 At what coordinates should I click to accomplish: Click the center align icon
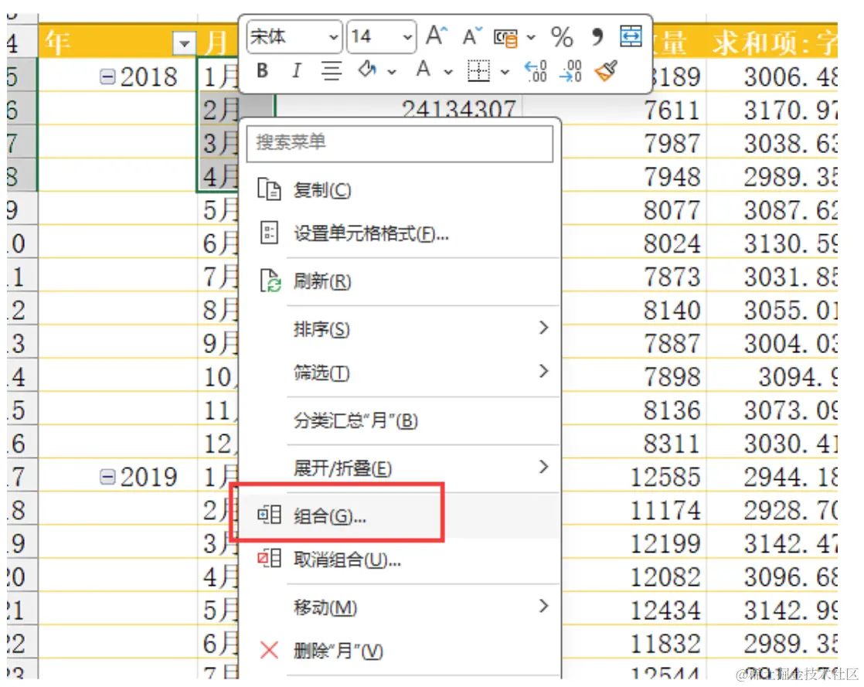point(332,70)
